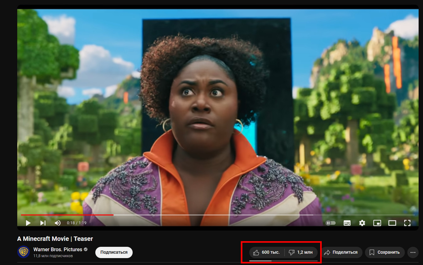Click the Подписаться subscribe button

[x=114, y=252]
